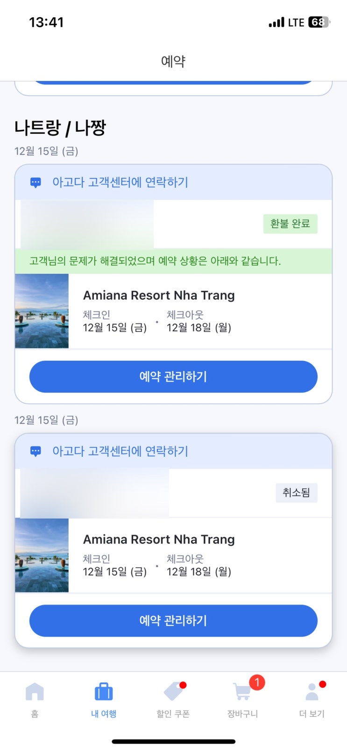Select the 내 여행 tab label
The width and height of the screenshot is (347, 751).
point(104,714)
